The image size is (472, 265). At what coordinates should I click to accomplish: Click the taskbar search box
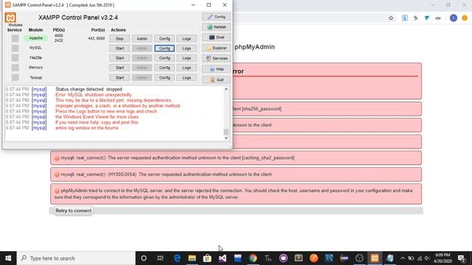click(76, 258)
